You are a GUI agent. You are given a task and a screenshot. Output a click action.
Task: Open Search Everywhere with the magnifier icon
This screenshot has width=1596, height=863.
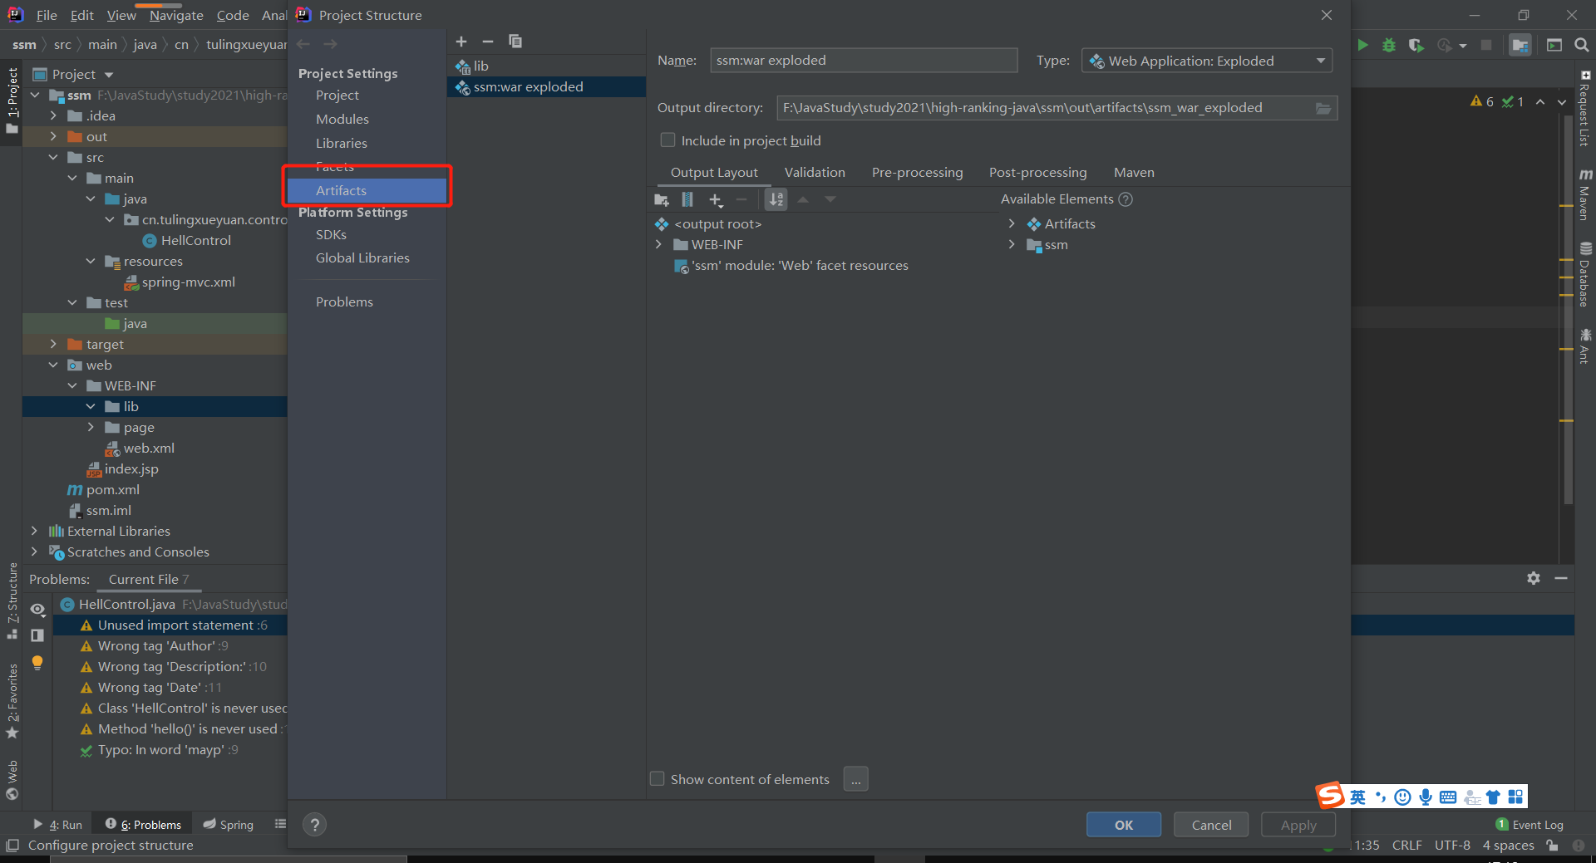[1581, 46]
